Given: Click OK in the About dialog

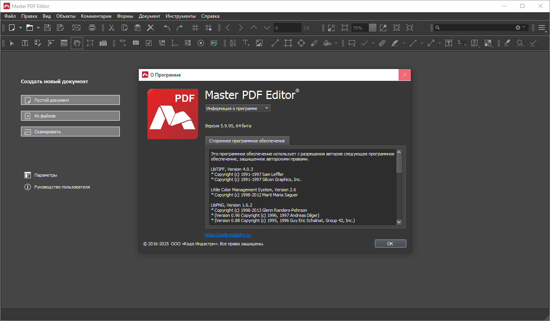Looking at the screenshot, I should click(390, 244).
